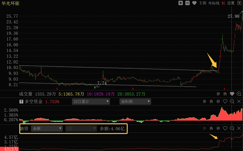This screenshot has width=243, height=151.
Task: Click the question mark help icon beside 多空资金
Action: (x=21, y=102)
